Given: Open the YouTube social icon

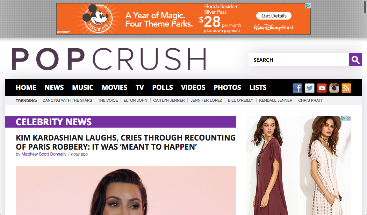Looking at the screenshot, I should 322,88.
